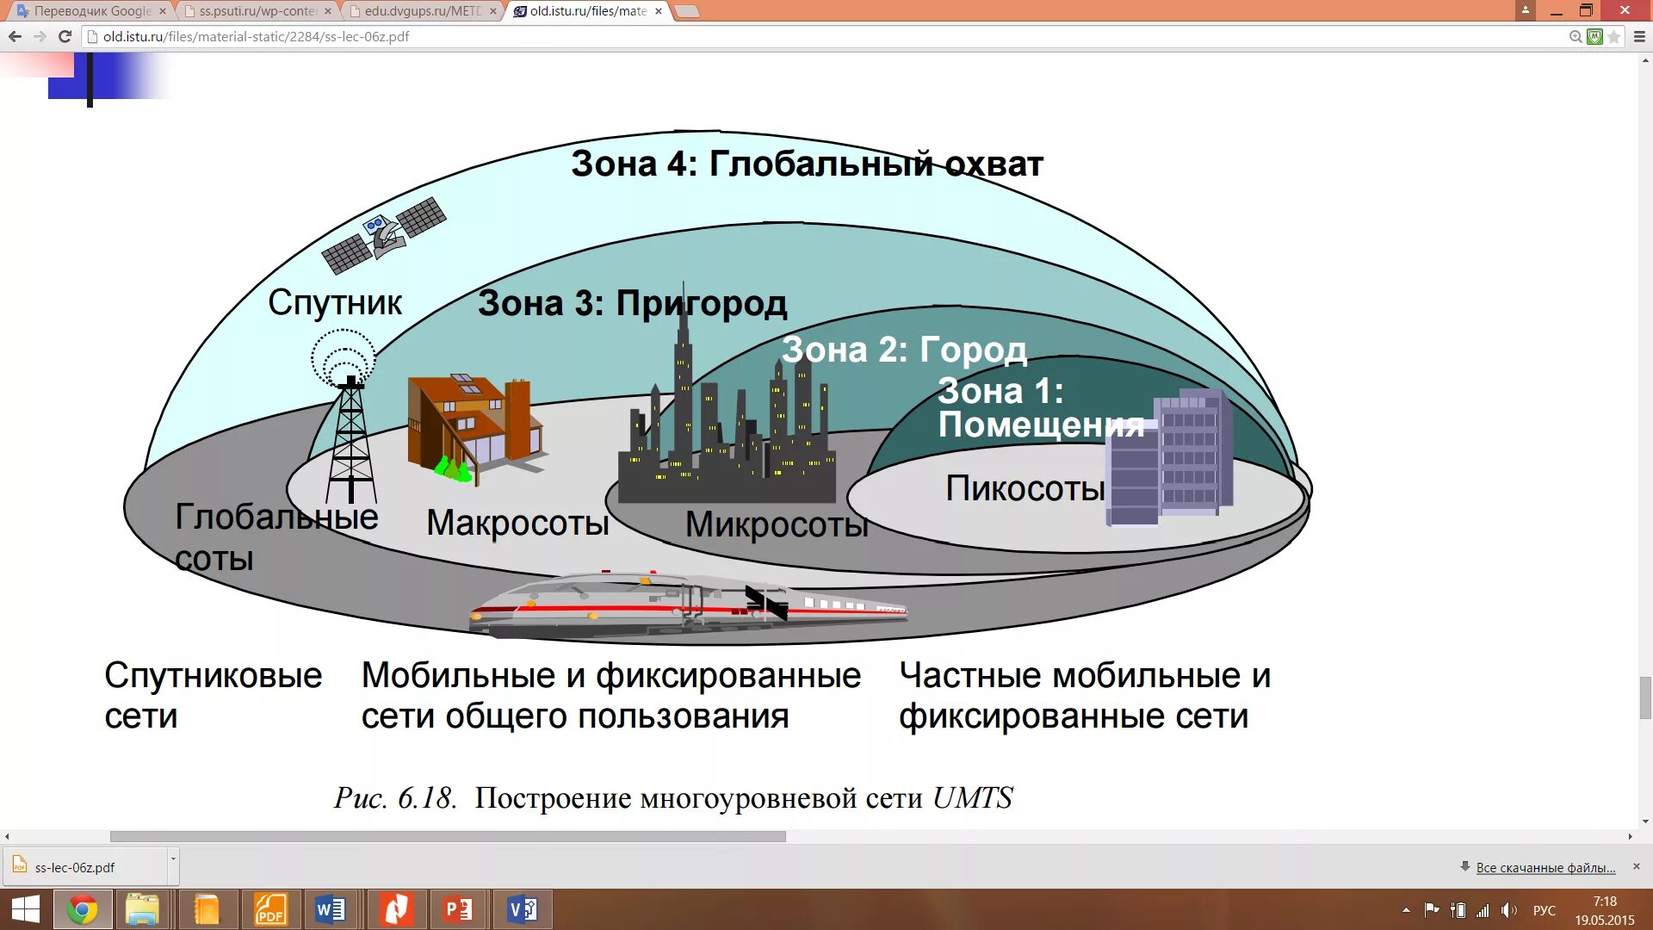Click the horizontal scrollbar thumb
1653x930 pixels.
coord(448,836)
